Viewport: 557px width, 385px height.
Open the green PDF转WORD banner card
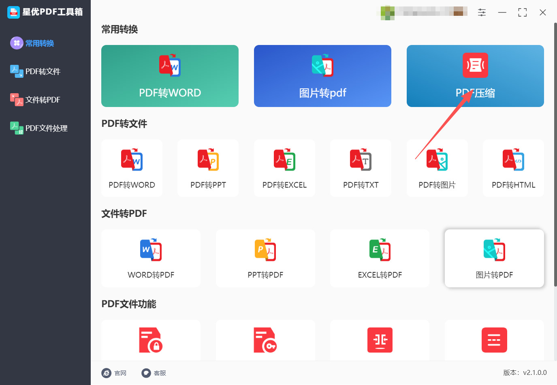(x=170, y=76)
